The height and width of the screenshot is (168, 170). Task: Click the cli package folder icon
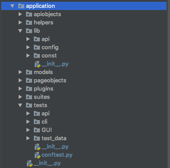coord(37,122)
